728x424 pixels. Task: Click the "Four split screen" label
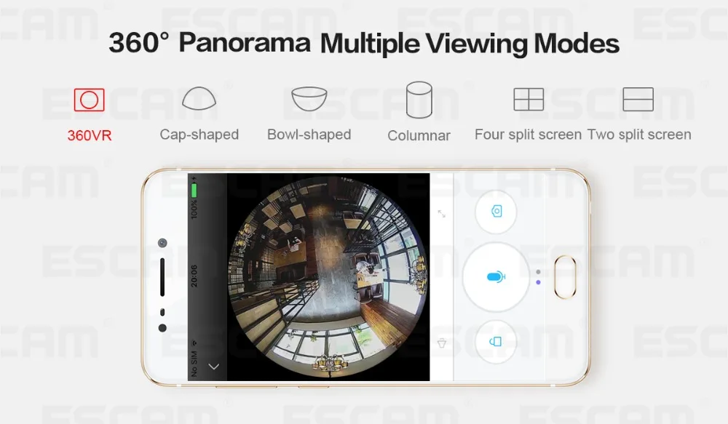[528, 135]
